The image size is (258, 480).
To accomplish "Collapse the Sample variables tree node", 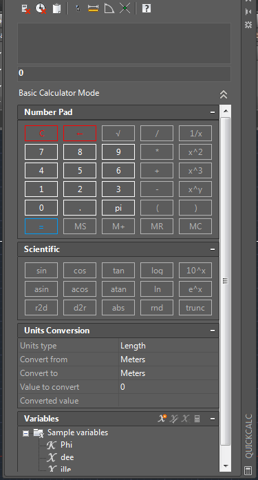I will click(x=26, y=433).
